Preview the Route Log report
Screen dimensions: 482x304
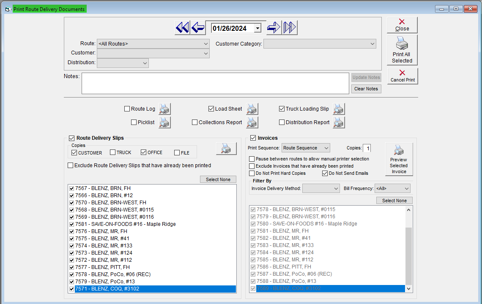point(164,109)
